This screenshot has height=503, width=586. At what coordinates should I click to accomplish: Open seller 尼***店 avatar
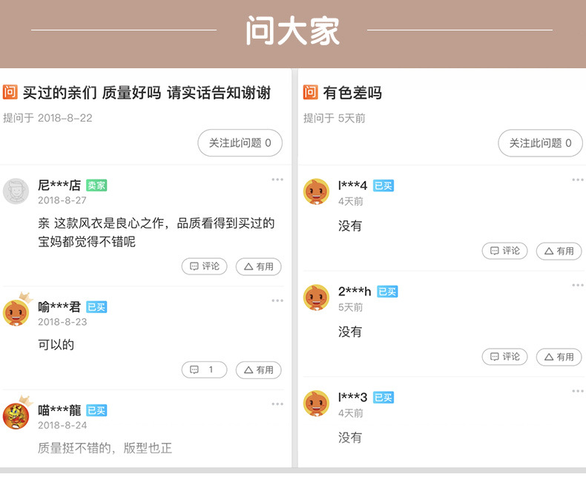[x=16, y=191]
